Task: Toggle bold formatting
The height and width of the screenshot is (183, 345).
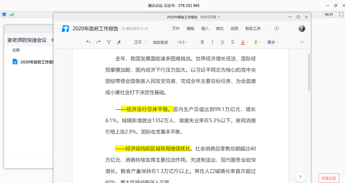Action: 202,42
